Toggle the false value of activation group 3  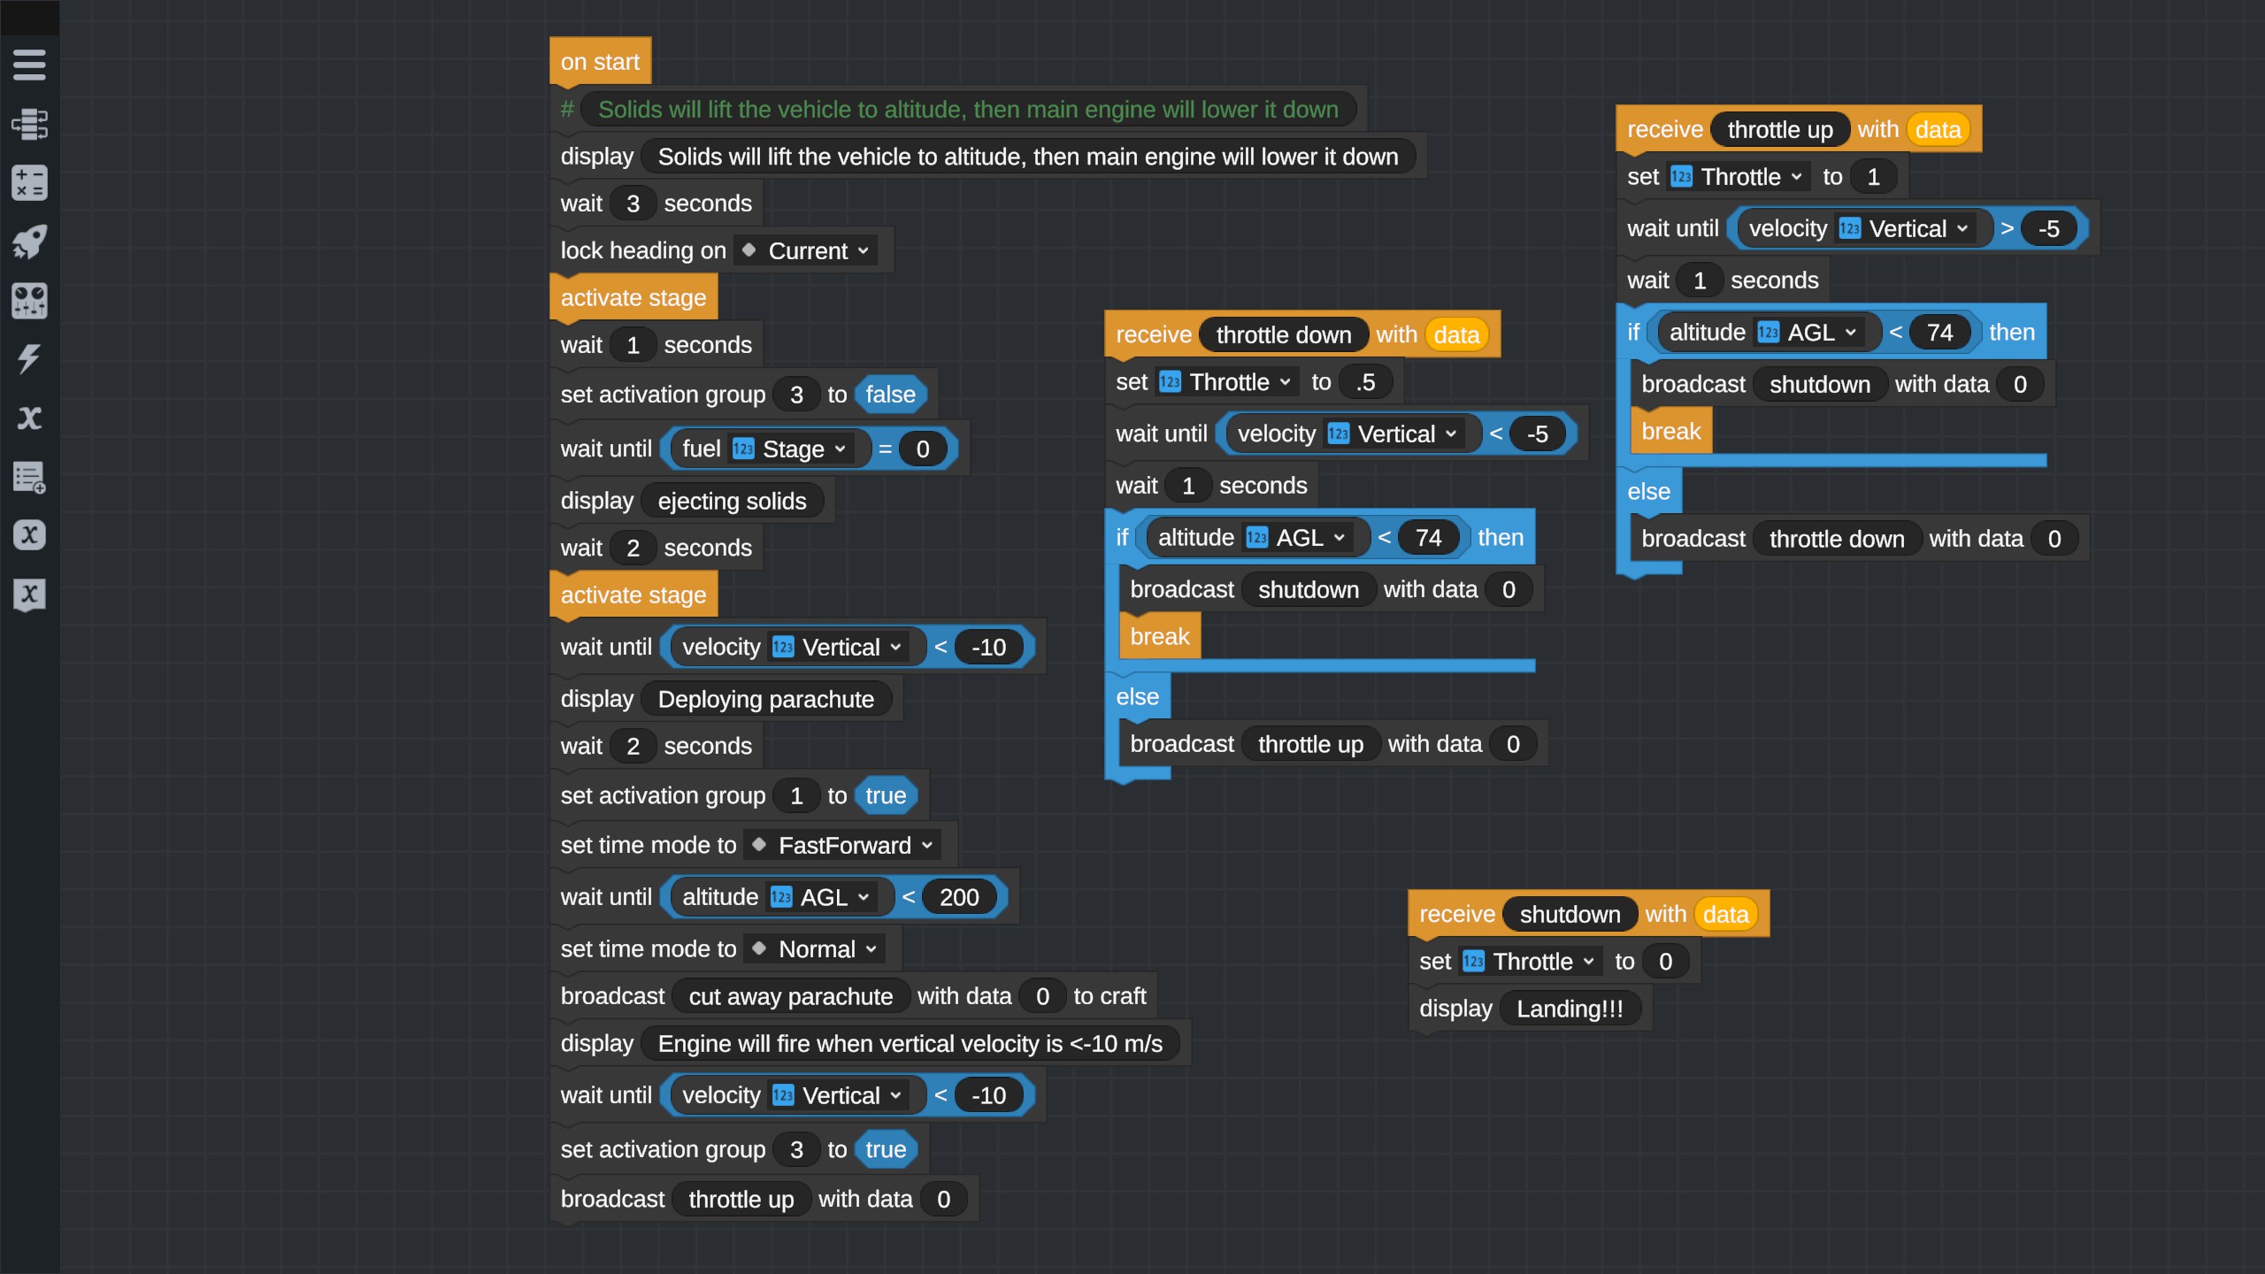point(889,395)
